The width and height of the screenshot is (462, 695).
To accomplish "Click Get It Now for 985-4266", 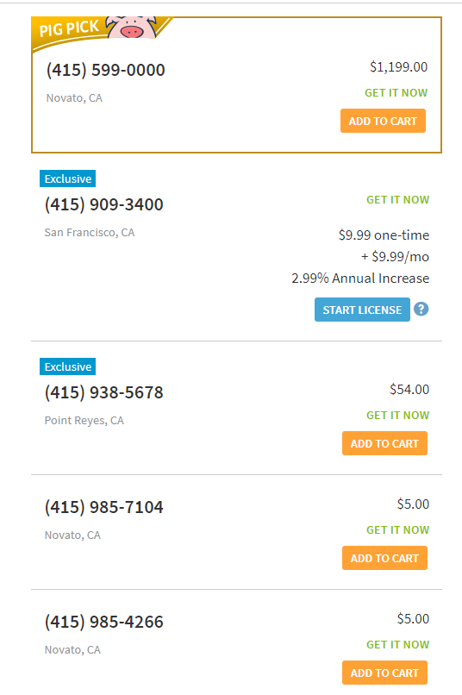I will pos(397,644).
